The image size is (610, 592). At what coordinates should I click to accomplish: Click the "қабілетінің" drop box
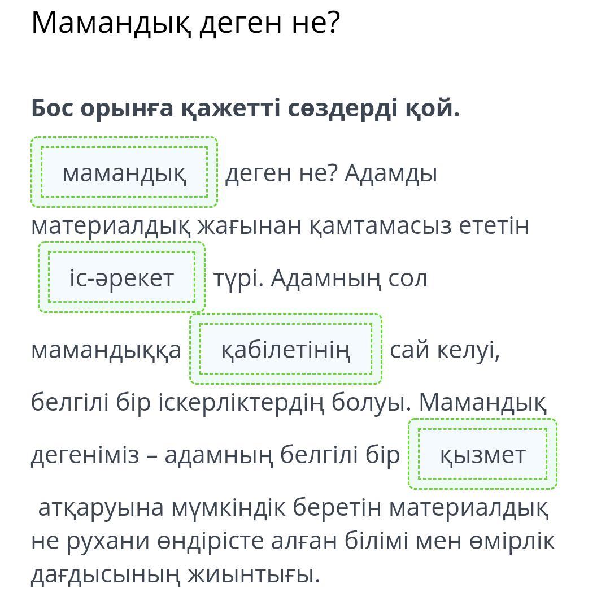[286, 349]
